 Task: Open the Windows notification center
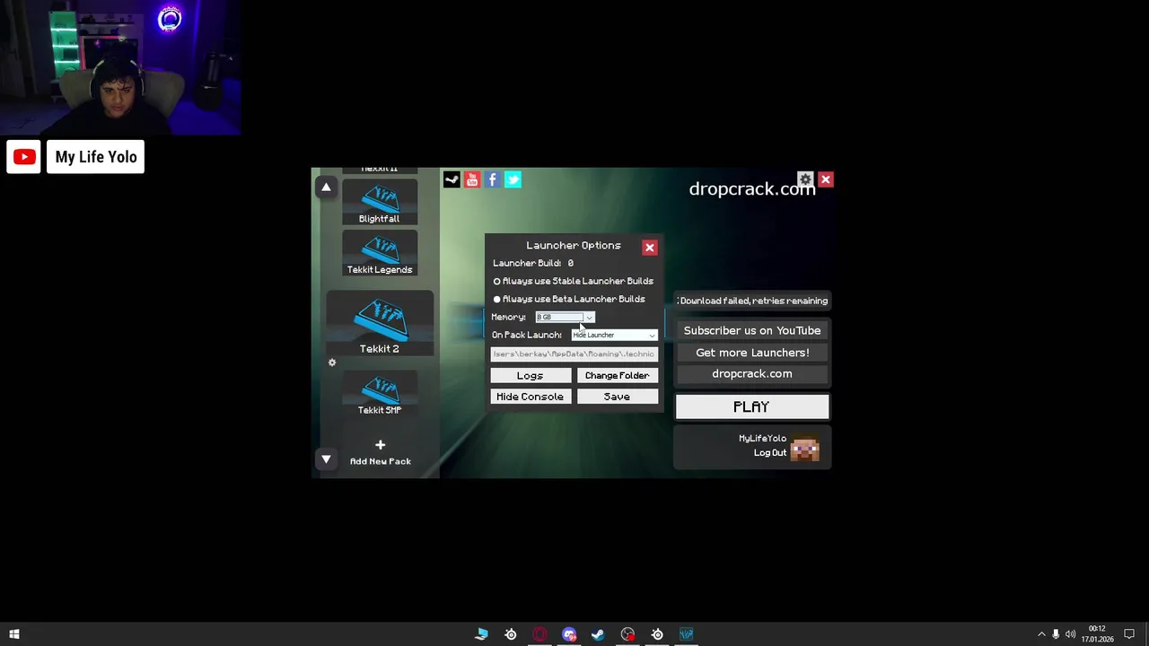click(1129, 634)
